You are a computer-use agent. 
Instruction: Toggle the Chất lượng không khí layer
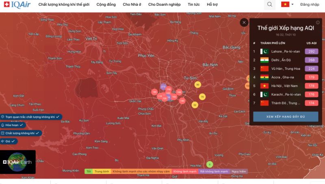[20, 133]
